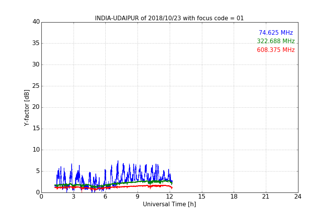
Task: Click the x-axis tick label 21
Action: 266,197
